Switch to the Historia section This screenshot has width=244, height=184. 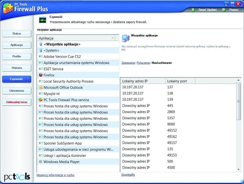[x=17, y=68]
